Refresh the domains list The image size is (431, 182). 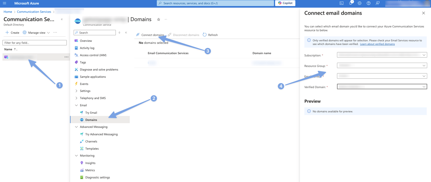click(210, 35)
